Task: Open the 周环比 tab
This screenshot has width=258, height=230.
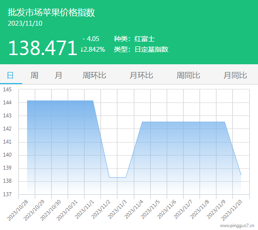Action: [94, 75]
